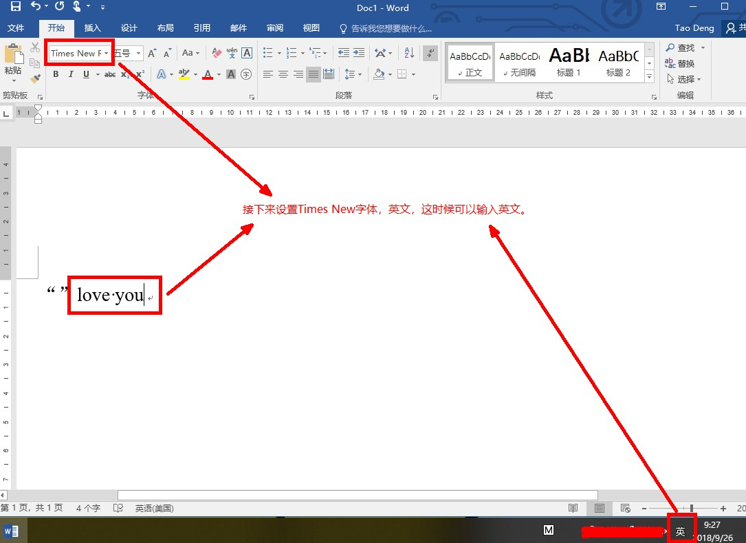Click the distributed alignment icon
The height and width of the screenshot is (543, 746).
click(x=328, y=74)
